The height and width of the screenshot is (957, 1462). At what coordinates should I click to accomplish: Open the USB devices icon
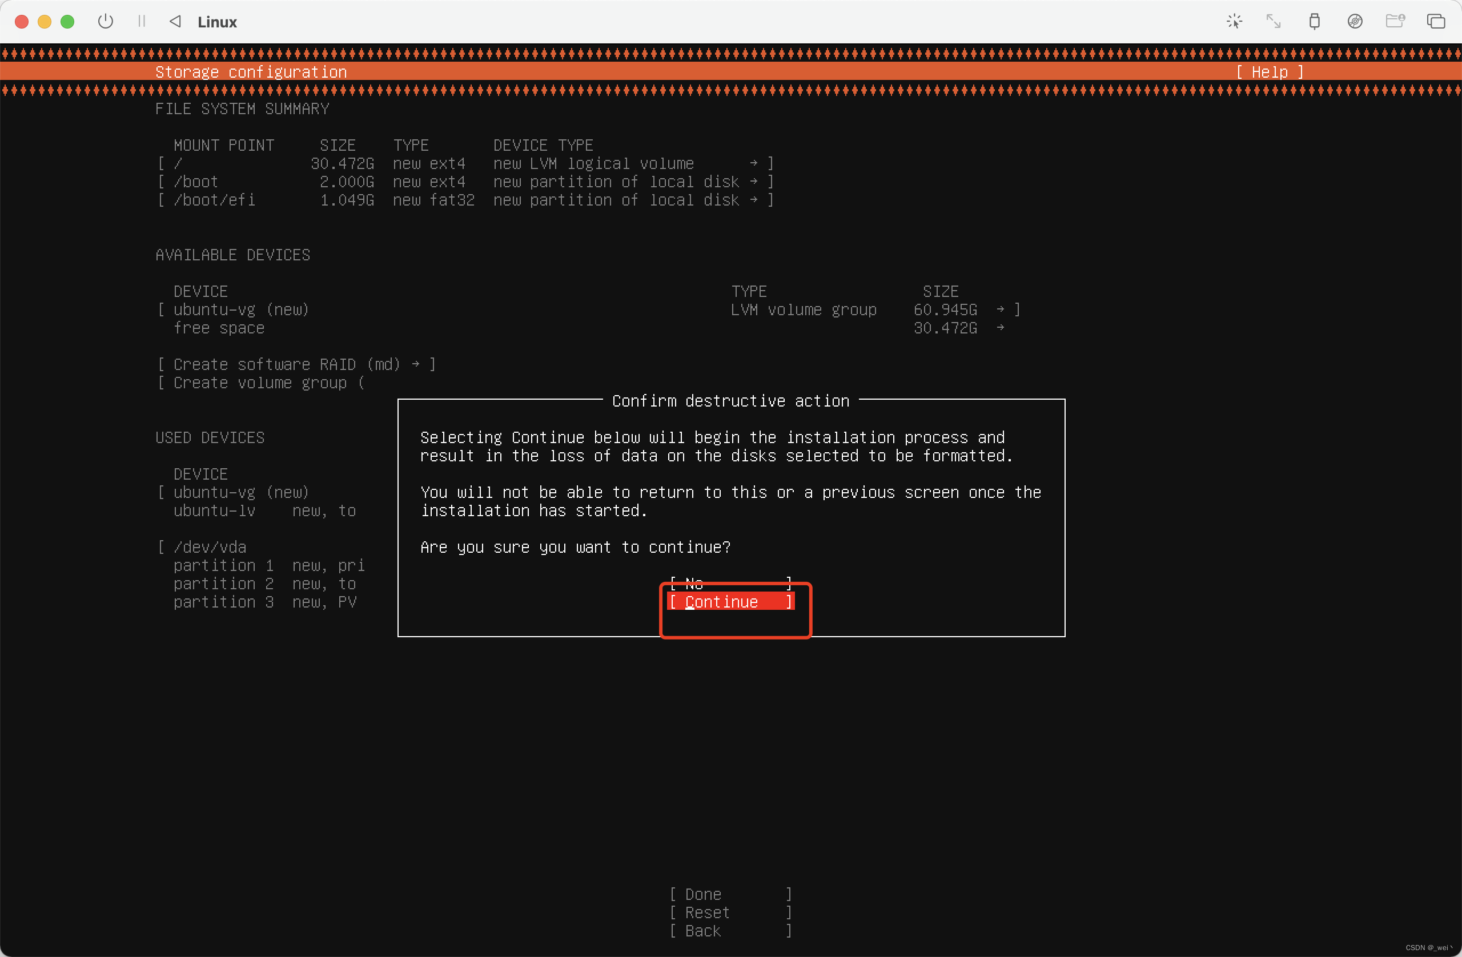click(1314, 22)
